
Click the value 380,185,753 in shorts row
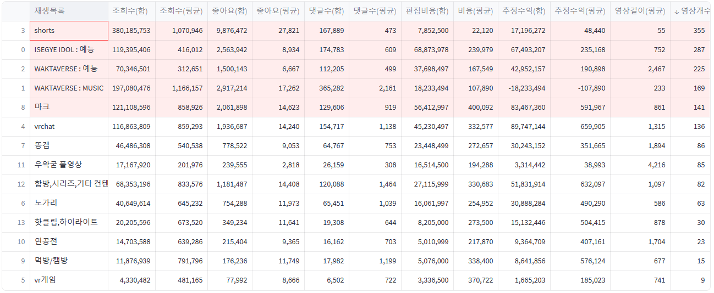(131, 31)
